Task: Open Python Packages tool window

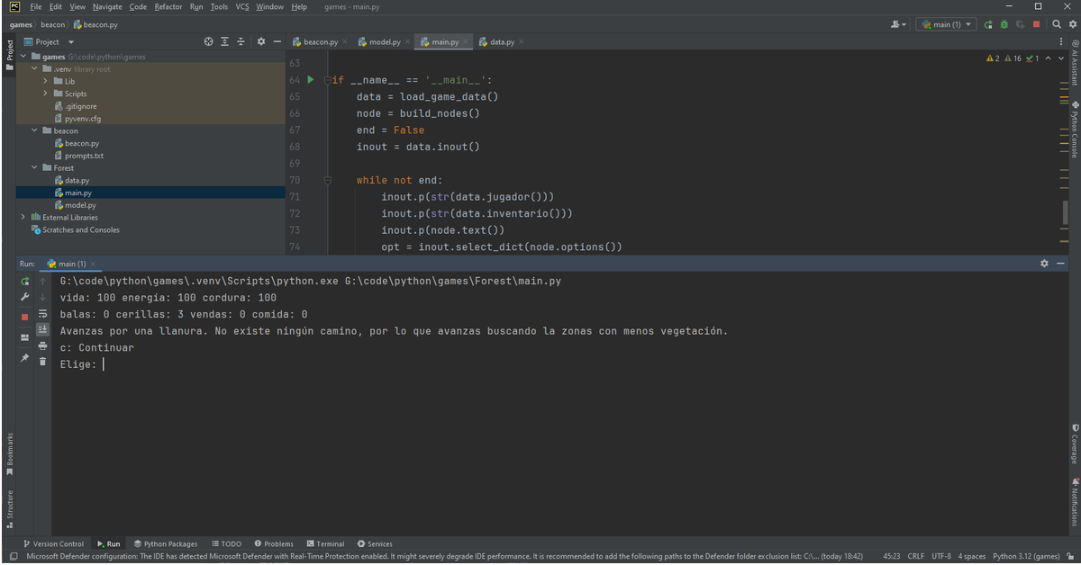Action: coord(166,543)
